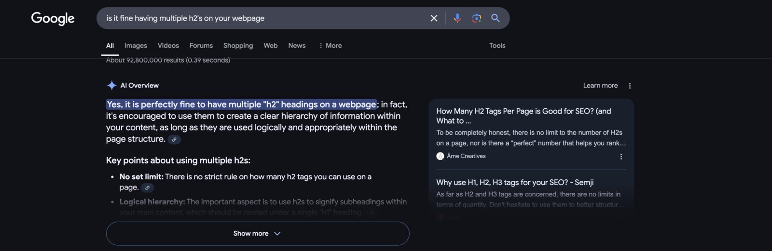Expand the More search filters menu
772x251 pixels.
330,46
